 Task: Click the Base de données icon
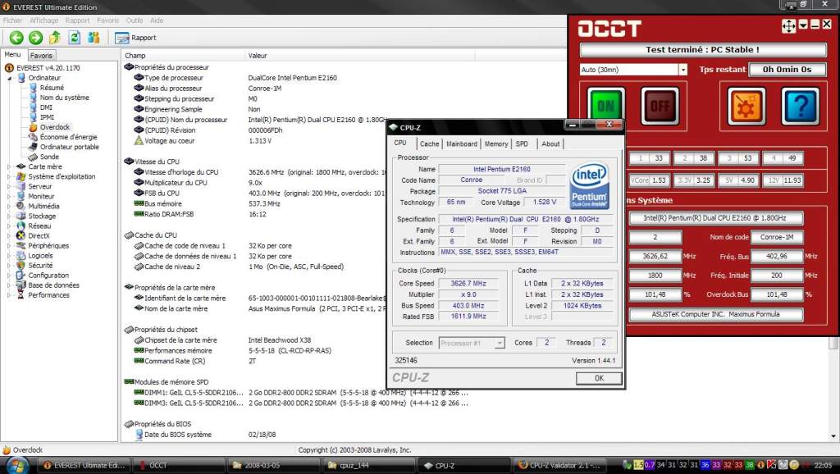(21, 285)
